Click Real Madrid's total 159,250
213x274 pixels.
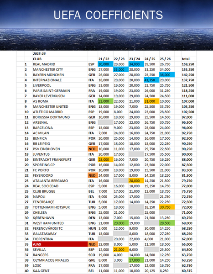coord(188,64)
